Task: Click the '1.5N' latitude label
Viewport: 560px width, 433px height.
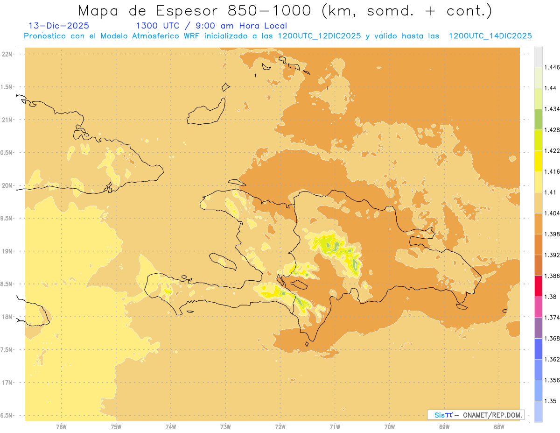Action: click(7, 87)
